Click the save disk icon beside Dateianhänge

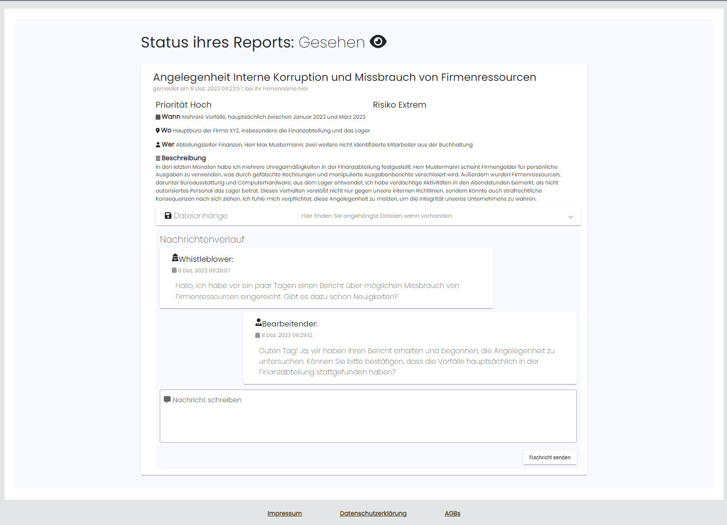click(x=168, y=216)
